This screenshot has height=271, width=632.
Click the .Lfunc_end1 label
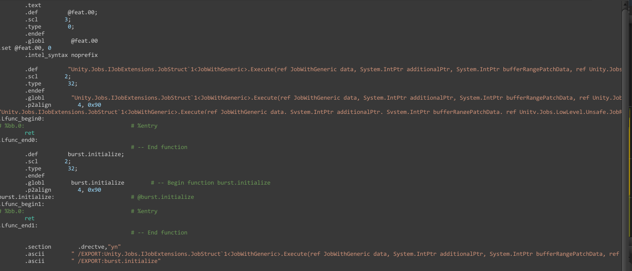[19, 225]
